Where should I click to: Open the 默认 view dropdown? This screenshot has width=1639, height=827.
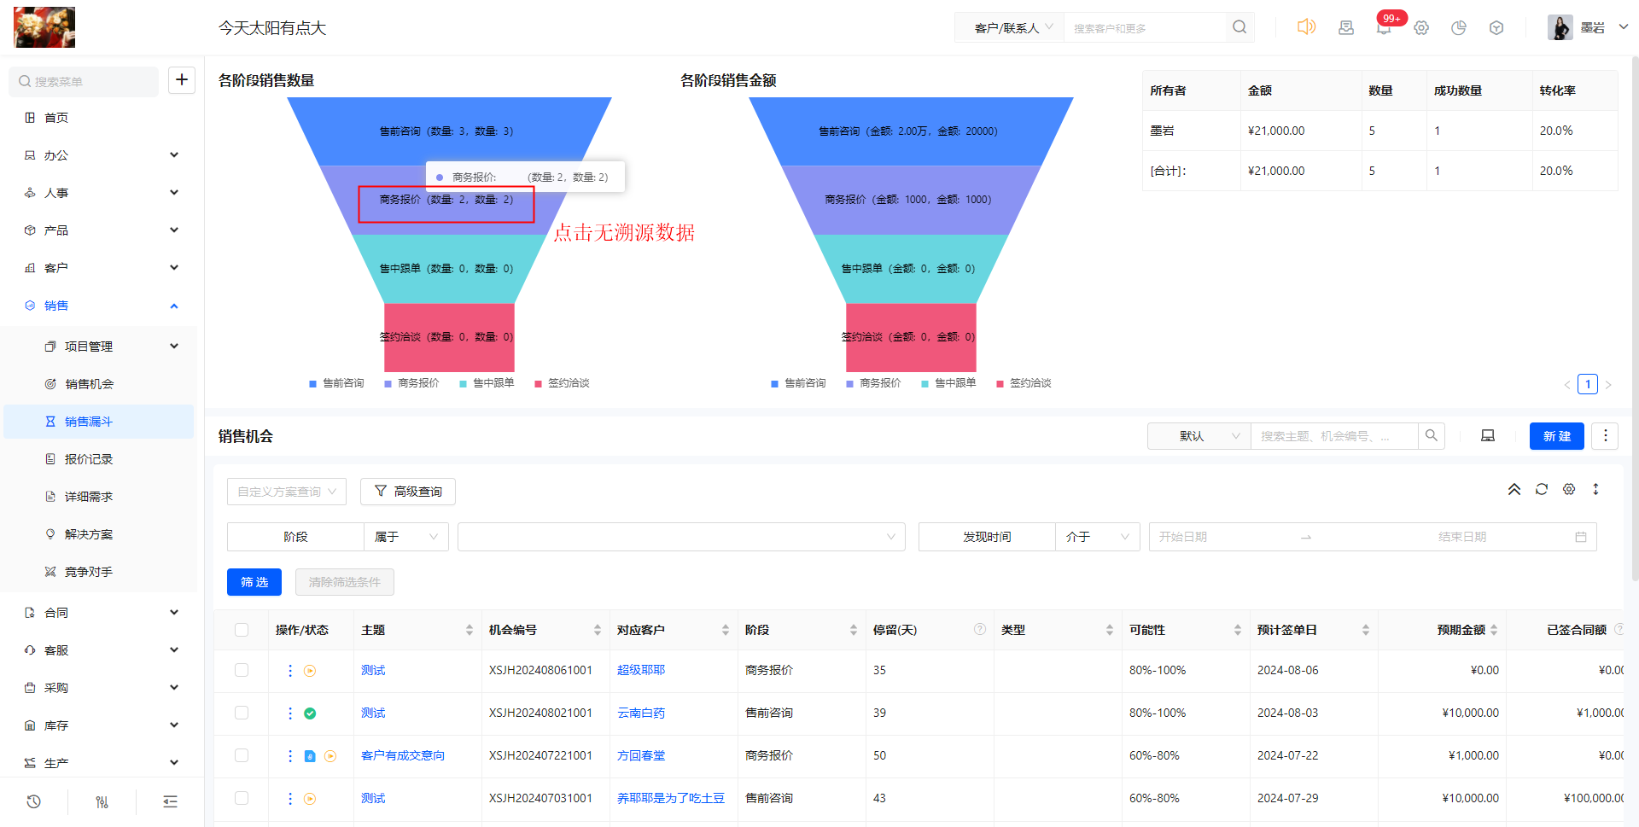[1199, 436]
